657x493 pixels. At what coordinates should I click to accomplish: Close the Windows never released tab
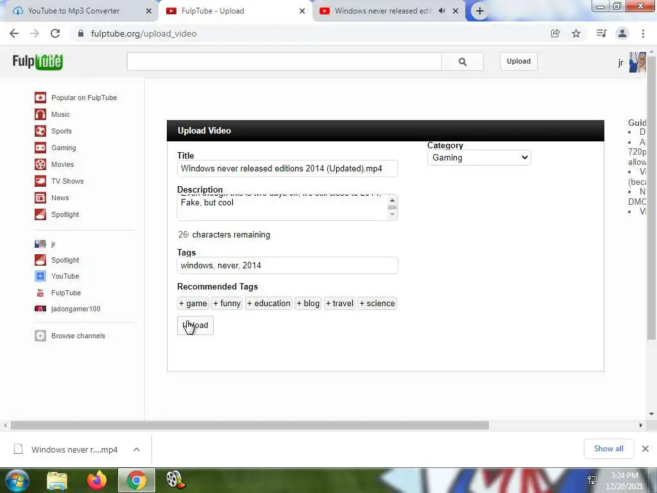click(456, 12)
